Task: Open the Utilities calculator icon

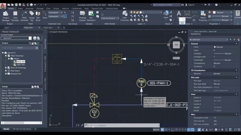Action: pos(238,13)
